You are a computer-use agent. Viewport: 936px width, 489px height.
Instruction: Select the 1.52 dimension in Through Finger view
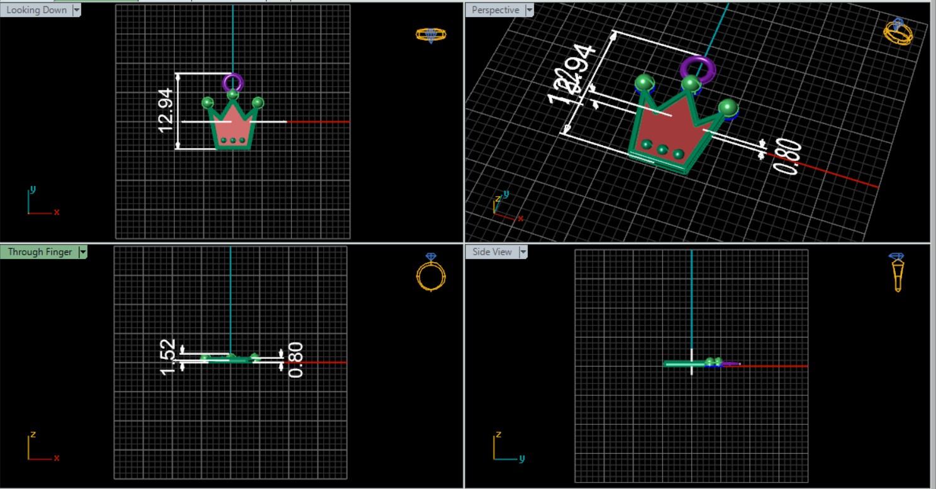[167, 357]
